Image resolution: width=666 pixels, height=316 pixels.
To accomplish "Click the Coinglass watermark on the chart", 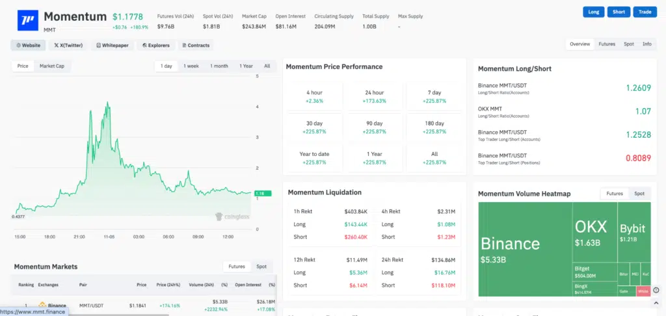I will pyautogui.click(x=232, y=217).
